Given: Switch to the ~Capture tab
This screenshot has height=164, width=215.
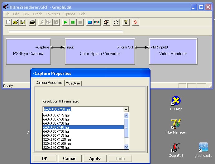Looking at the screenshot, I should click(x=73, y=83).
